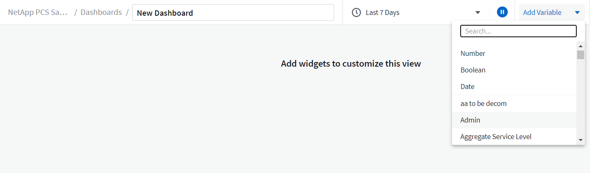Select Aggregate Service Level from the list

pos(496,137)
